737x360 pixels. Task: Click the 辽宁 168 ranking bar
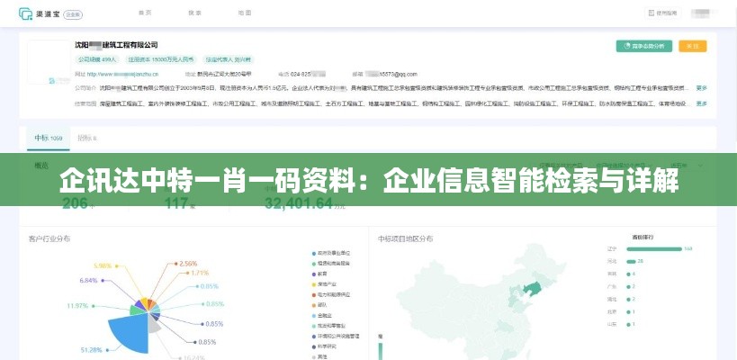654,248
